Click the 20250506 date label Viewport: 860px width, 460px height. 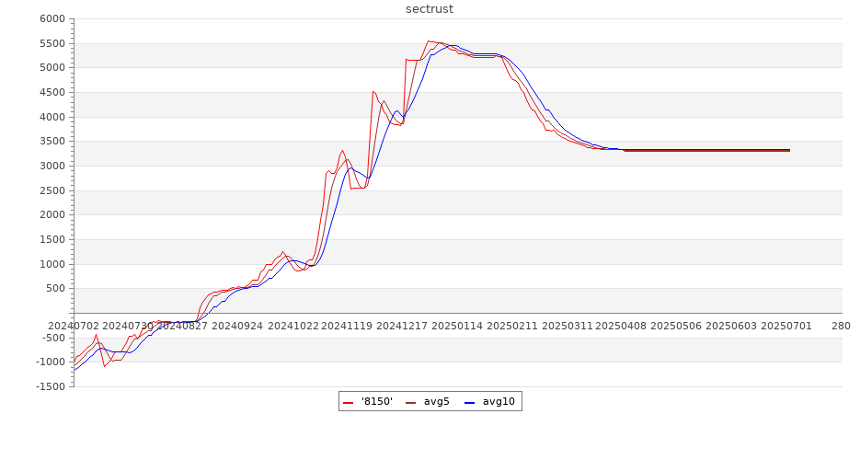pos(676,326)
